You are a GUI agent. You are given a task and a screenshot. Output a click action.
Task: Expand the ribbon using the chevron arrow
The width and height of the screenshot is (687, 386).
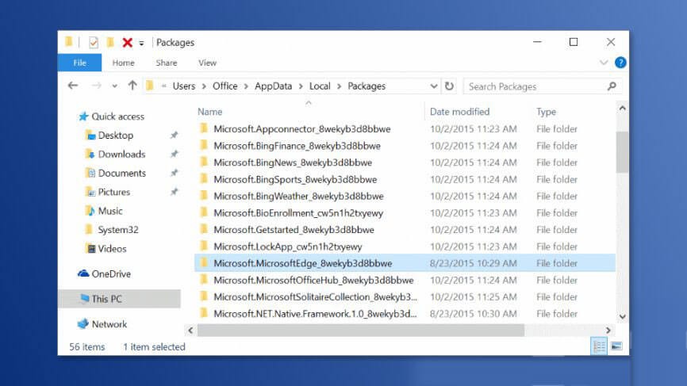pos(605,63)
